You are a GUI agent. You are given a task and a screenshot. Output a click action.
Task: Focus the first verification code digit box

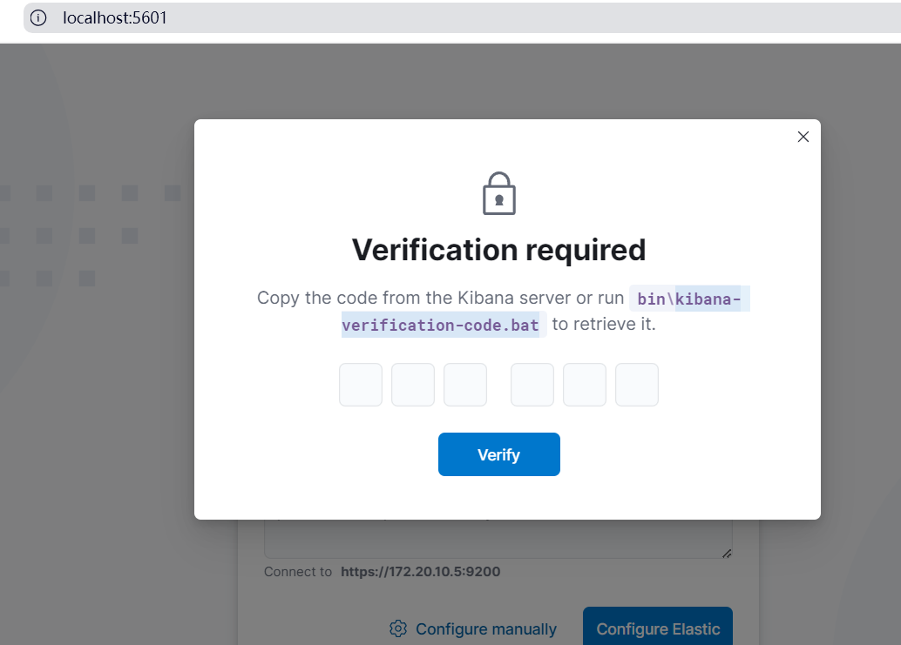(x=361, y=385)
